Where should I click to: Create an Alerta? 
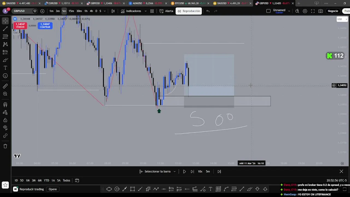pos(166,11)
